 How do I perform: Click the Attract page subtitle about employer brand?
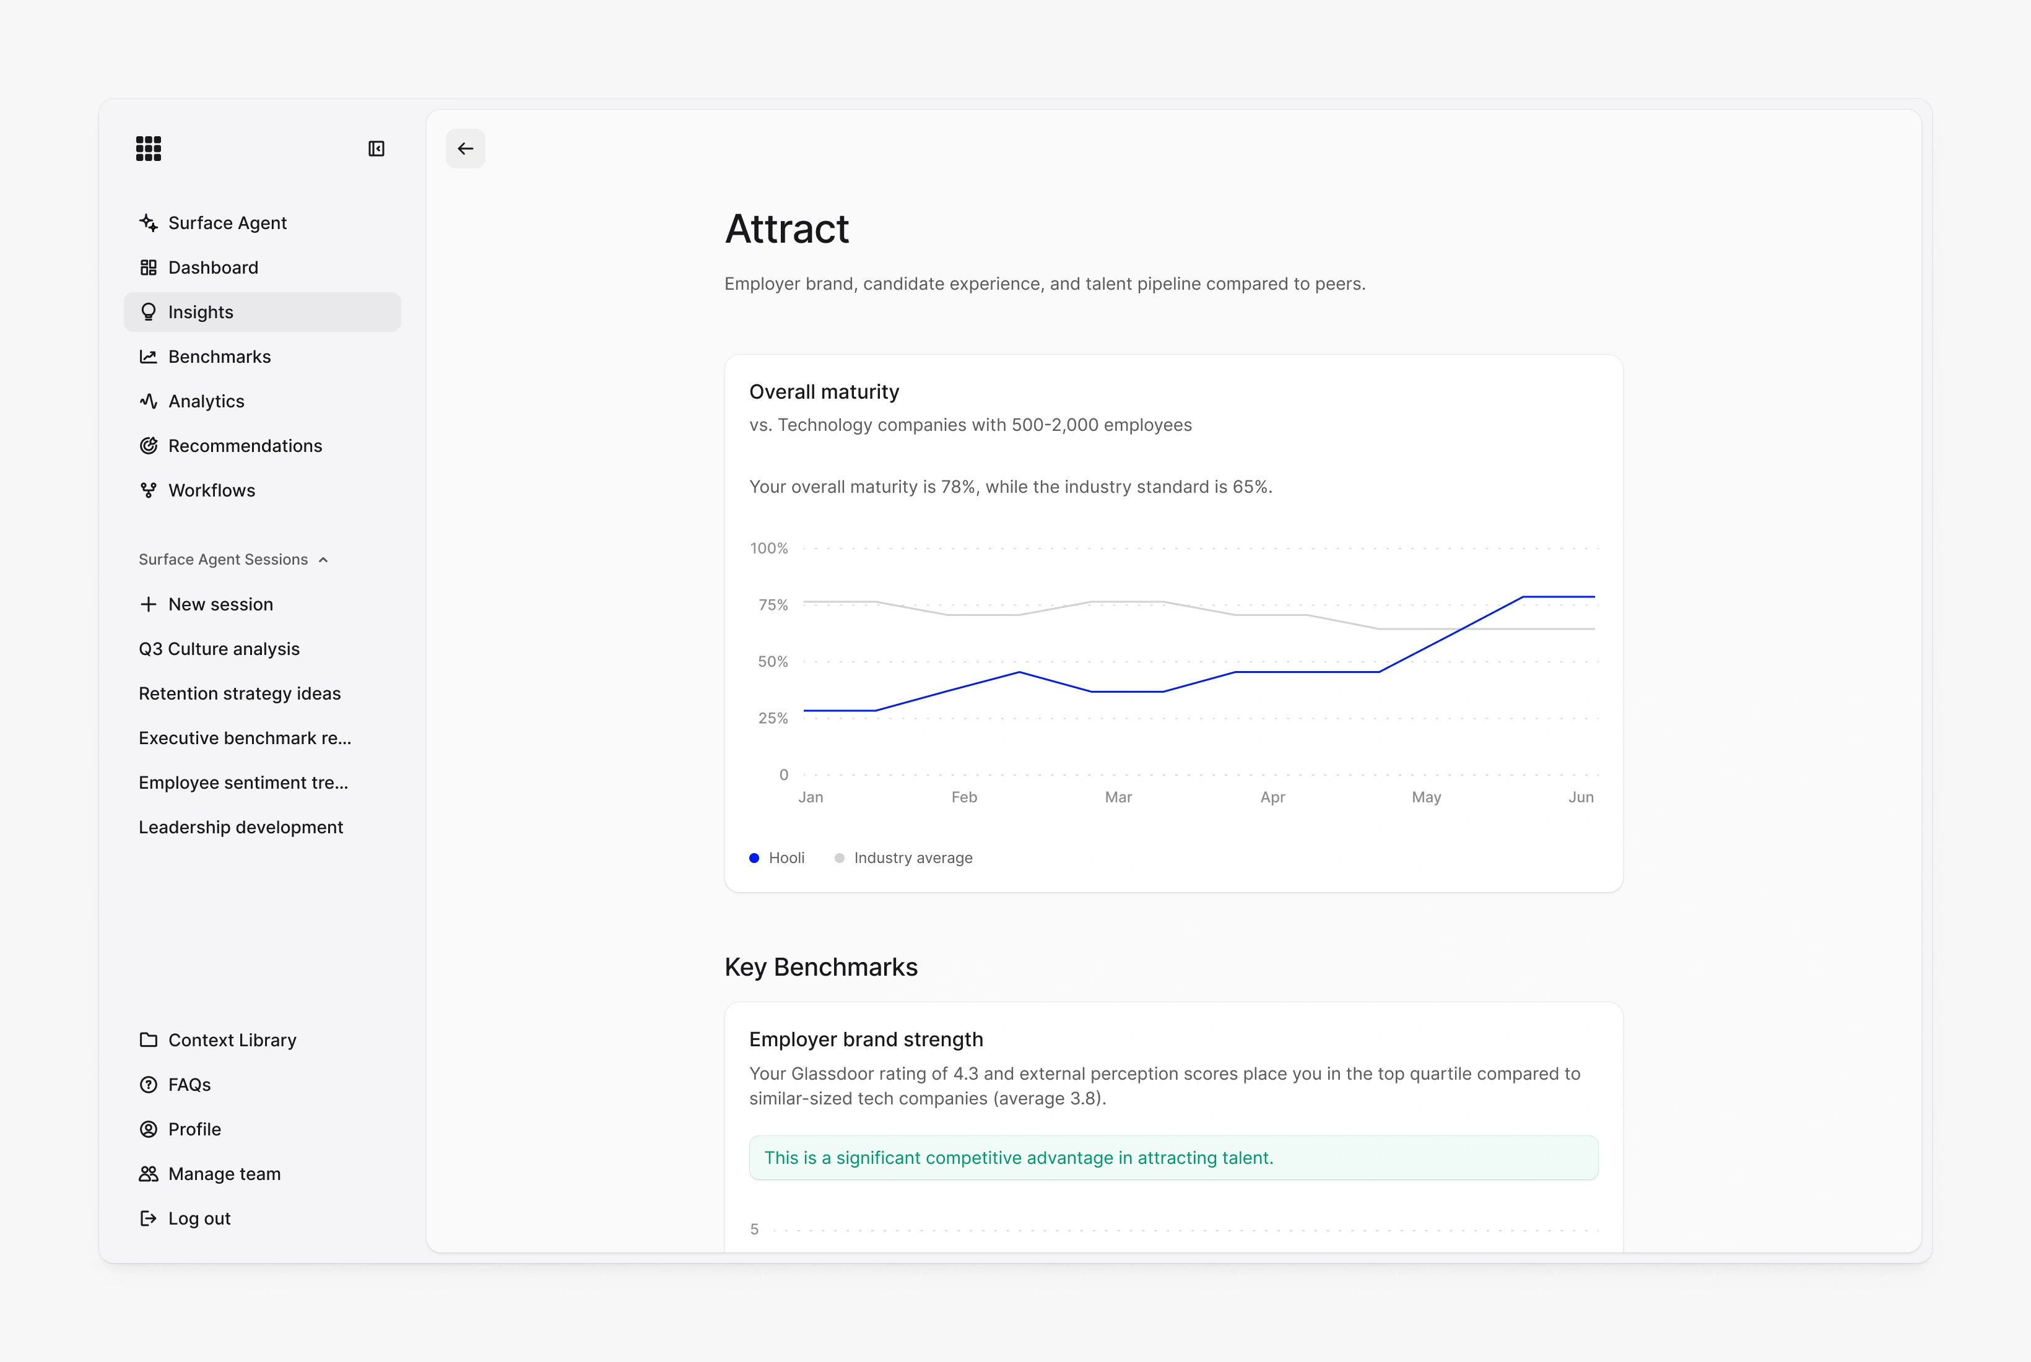(x=1045, y=284)
